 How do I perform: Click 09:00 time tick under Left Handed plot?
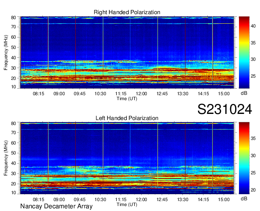point(59,200)
